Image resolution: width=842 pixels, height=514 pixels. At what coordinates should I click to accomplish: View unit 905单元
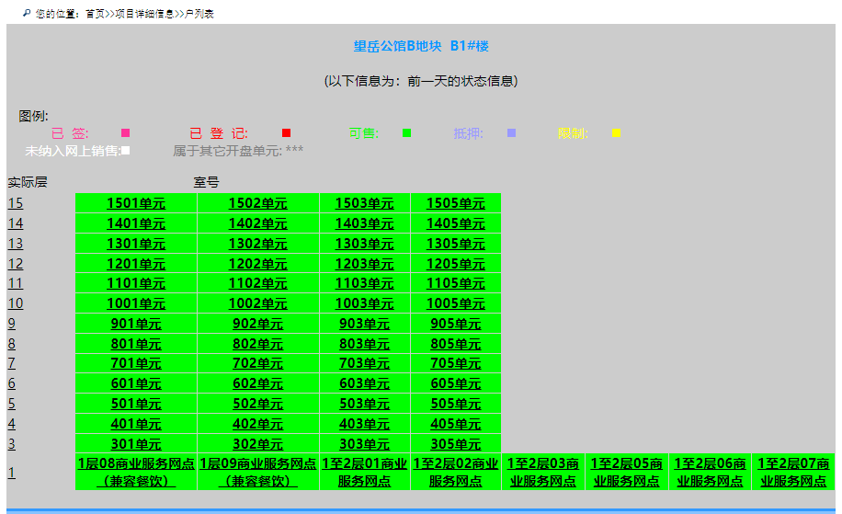coord(456,324)
